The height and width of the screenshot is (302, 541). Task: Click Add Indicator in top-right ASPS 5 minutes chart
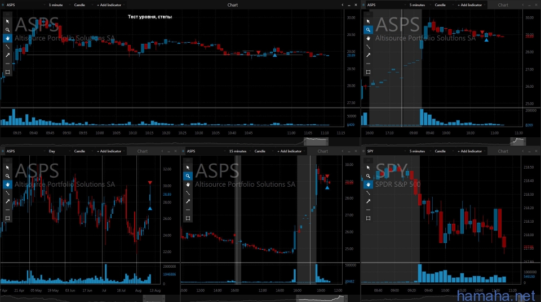click(471, 5)
